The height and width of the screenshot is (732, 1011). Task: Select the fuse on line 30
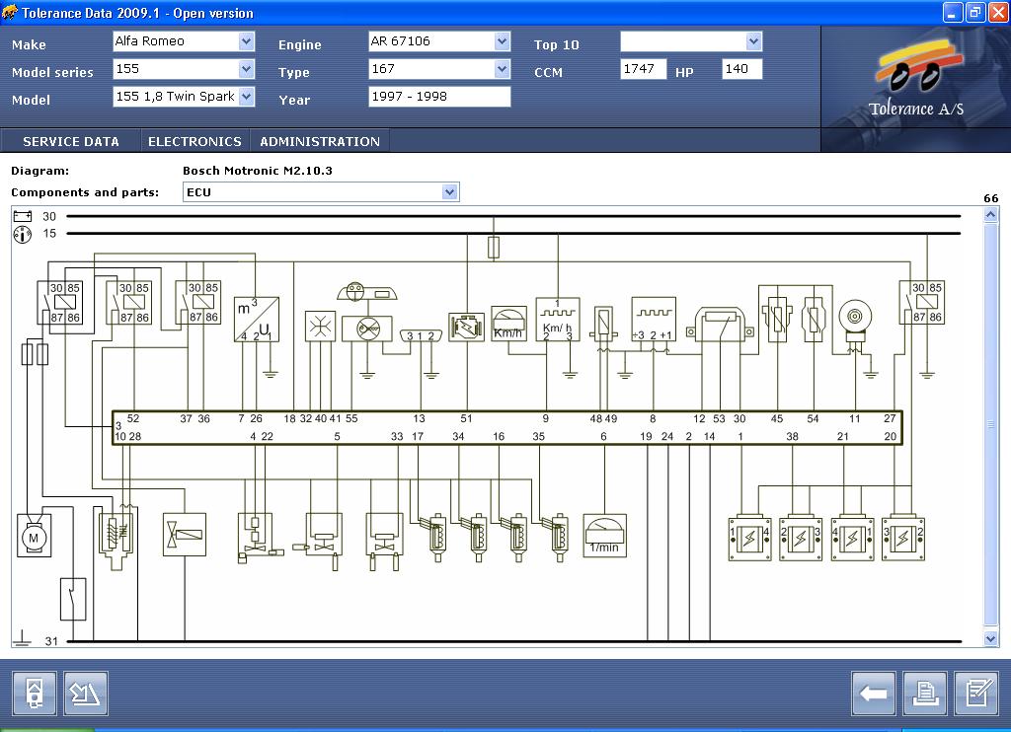pos(494,248)
